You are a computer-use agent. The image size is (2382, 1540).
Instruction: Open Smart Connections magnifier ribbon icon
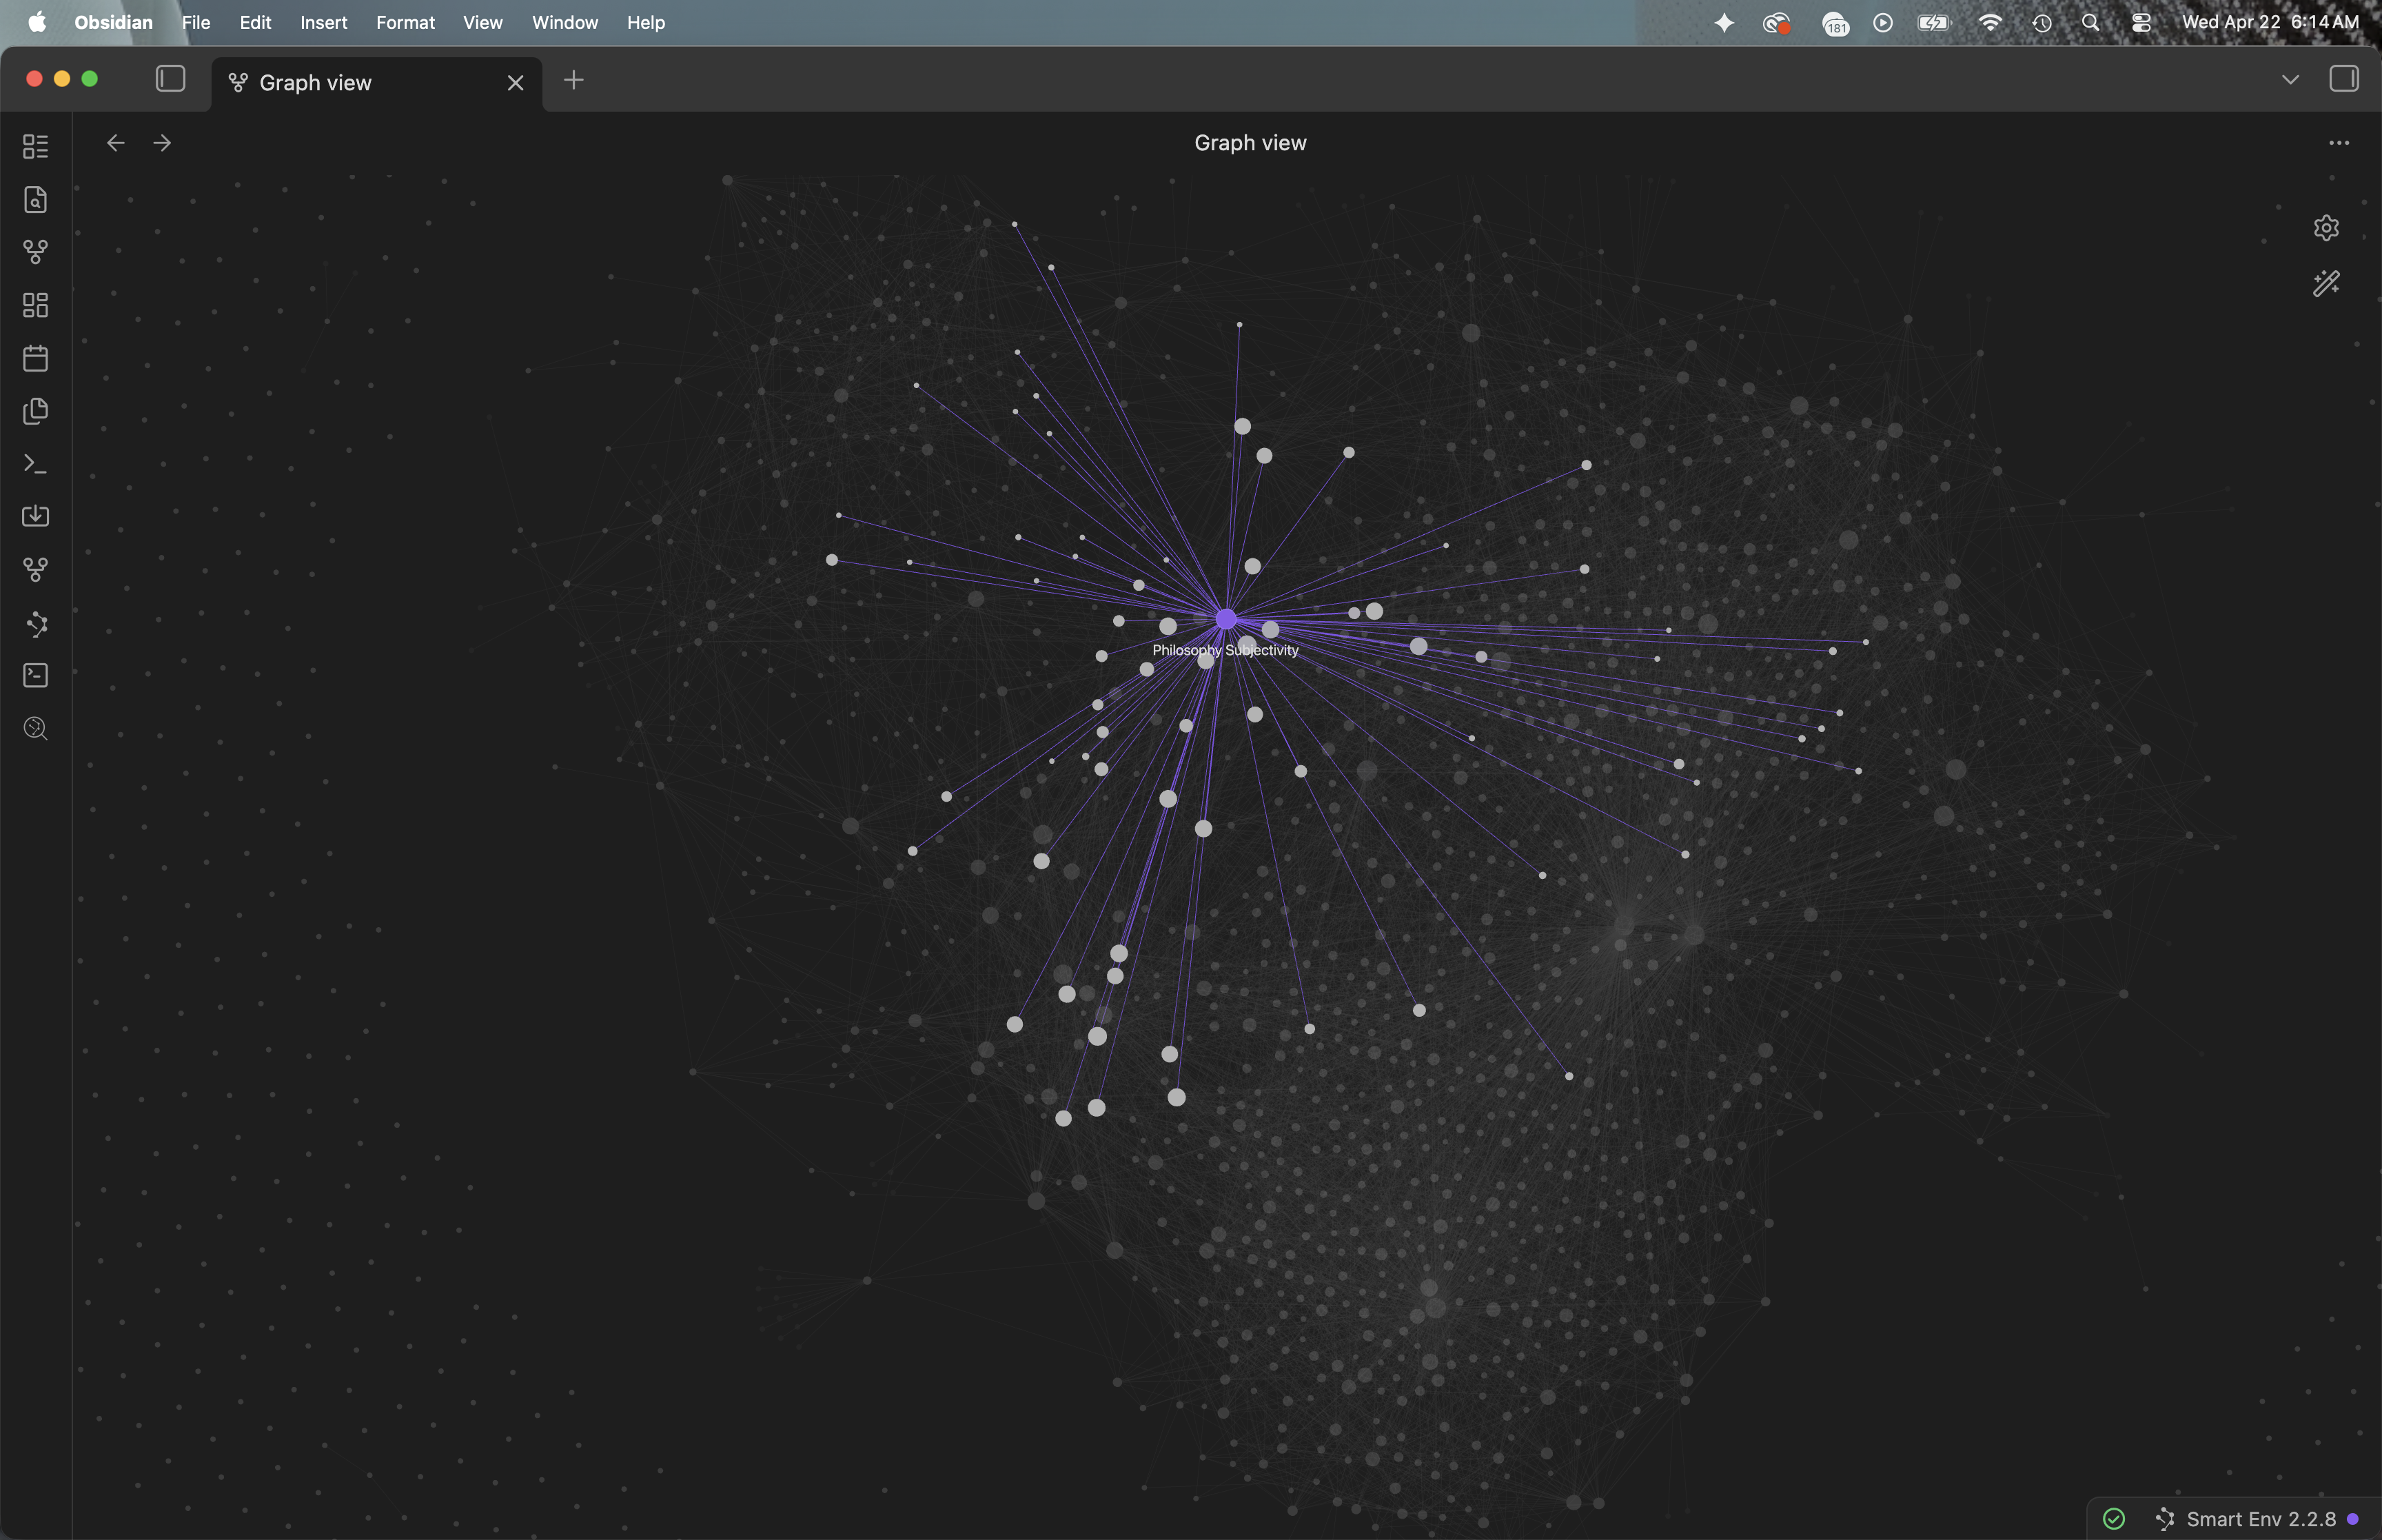pyautogui.click(x=35, y=728)
